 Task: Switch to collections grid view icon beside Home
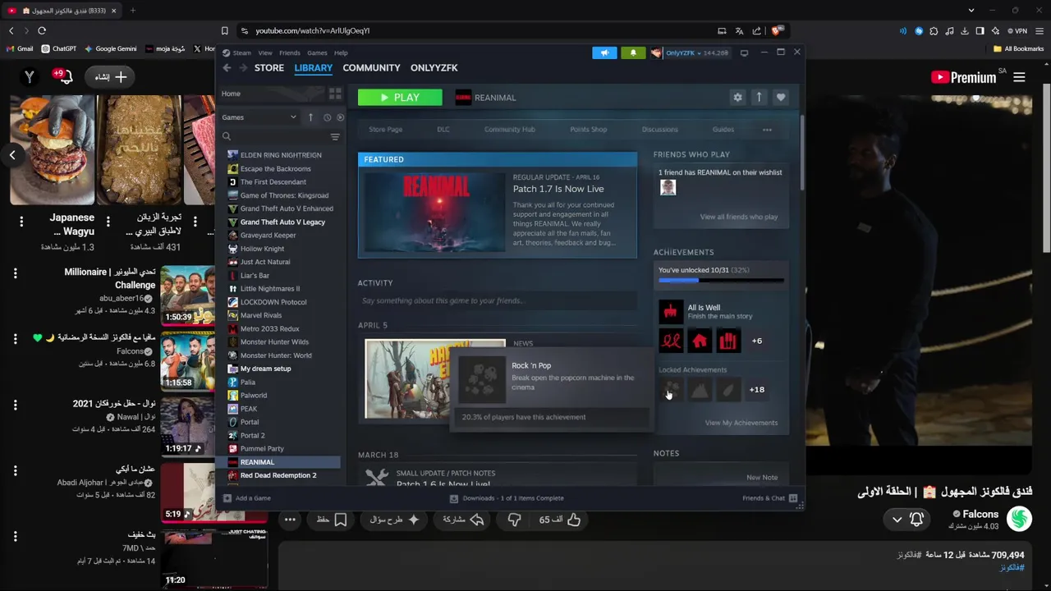point(335,94)
